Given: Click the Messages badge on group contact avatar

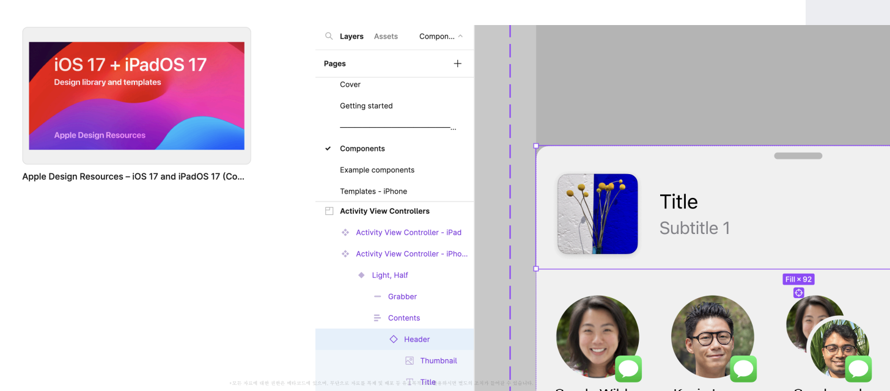Looking at the screenshot, I should point(858,369).
